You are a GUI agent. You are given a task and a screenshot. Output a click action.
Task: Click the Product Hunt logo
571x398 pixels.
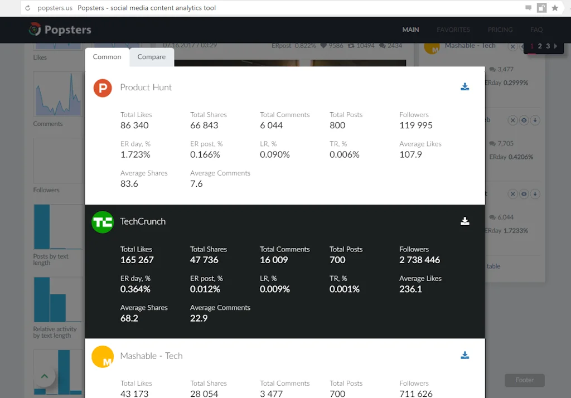(103, 88)
